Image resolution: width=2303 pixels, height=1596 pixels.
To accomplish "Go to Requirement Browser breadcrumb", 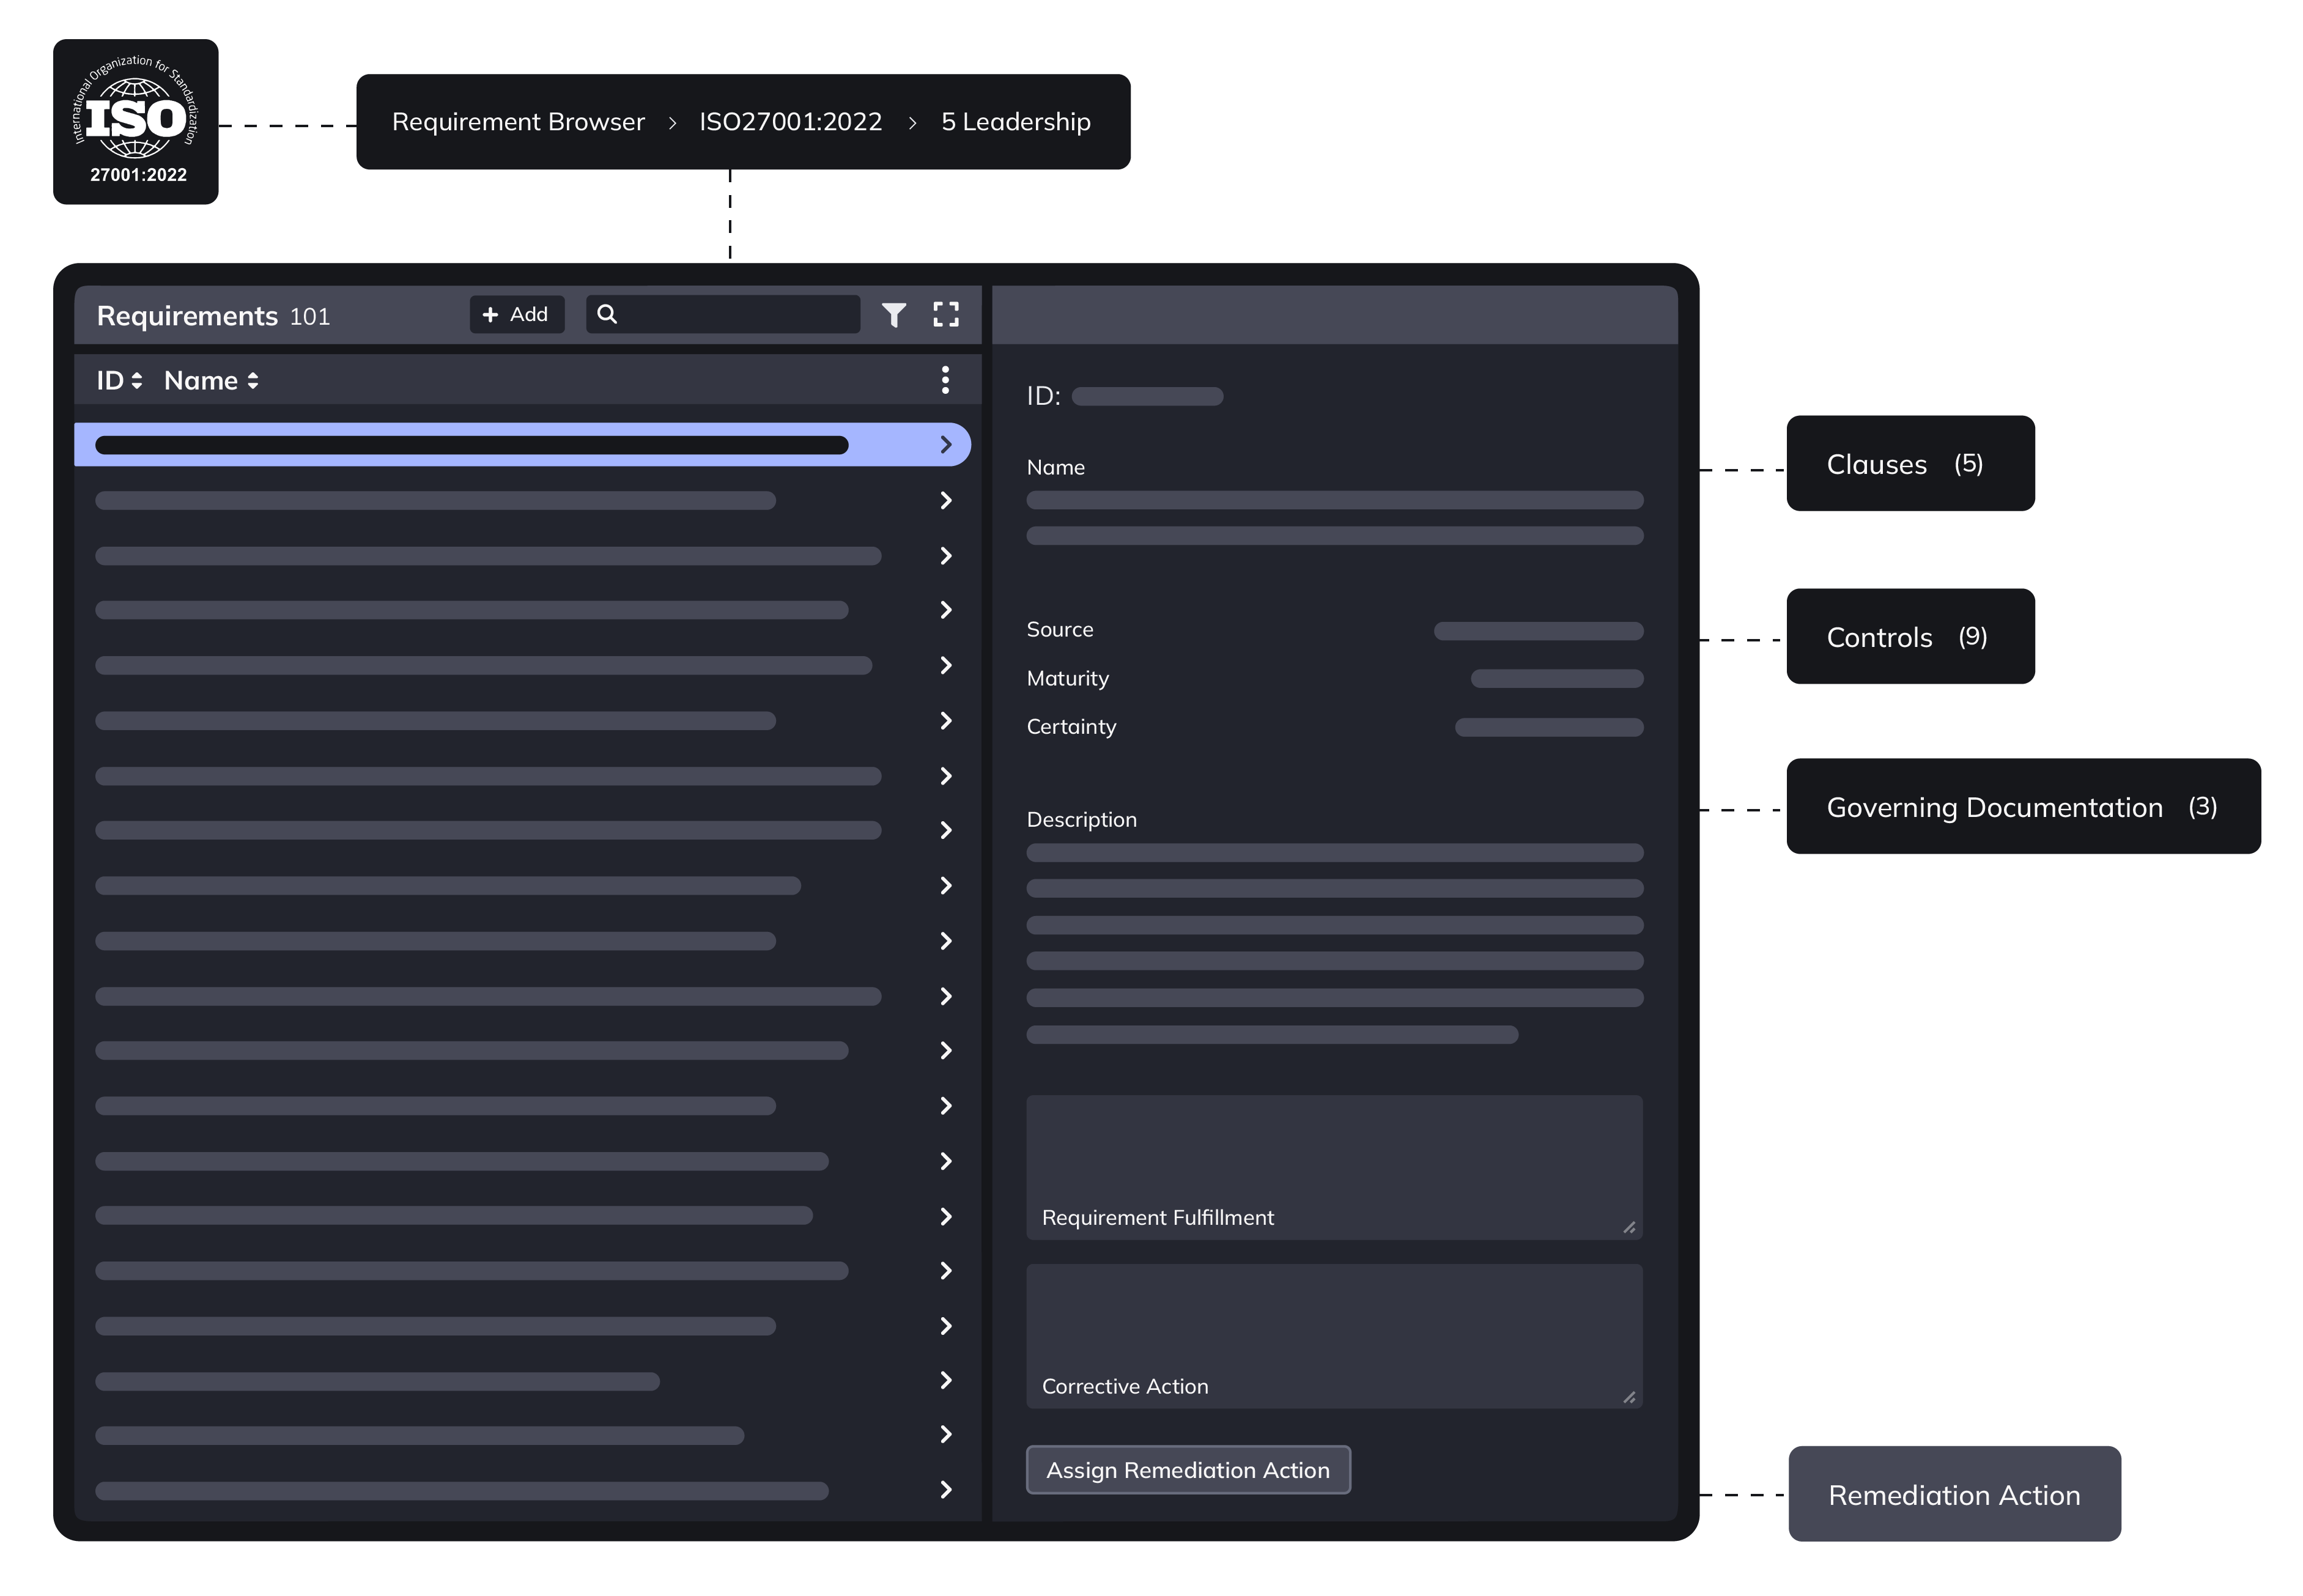I will [518, 122].
